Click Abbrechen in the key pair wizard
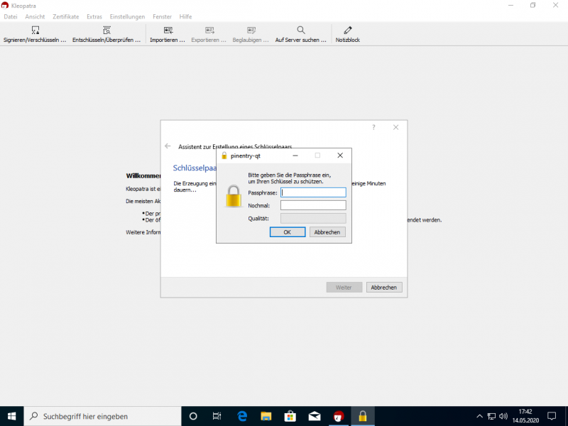568x426 pixels. [384, 288]
